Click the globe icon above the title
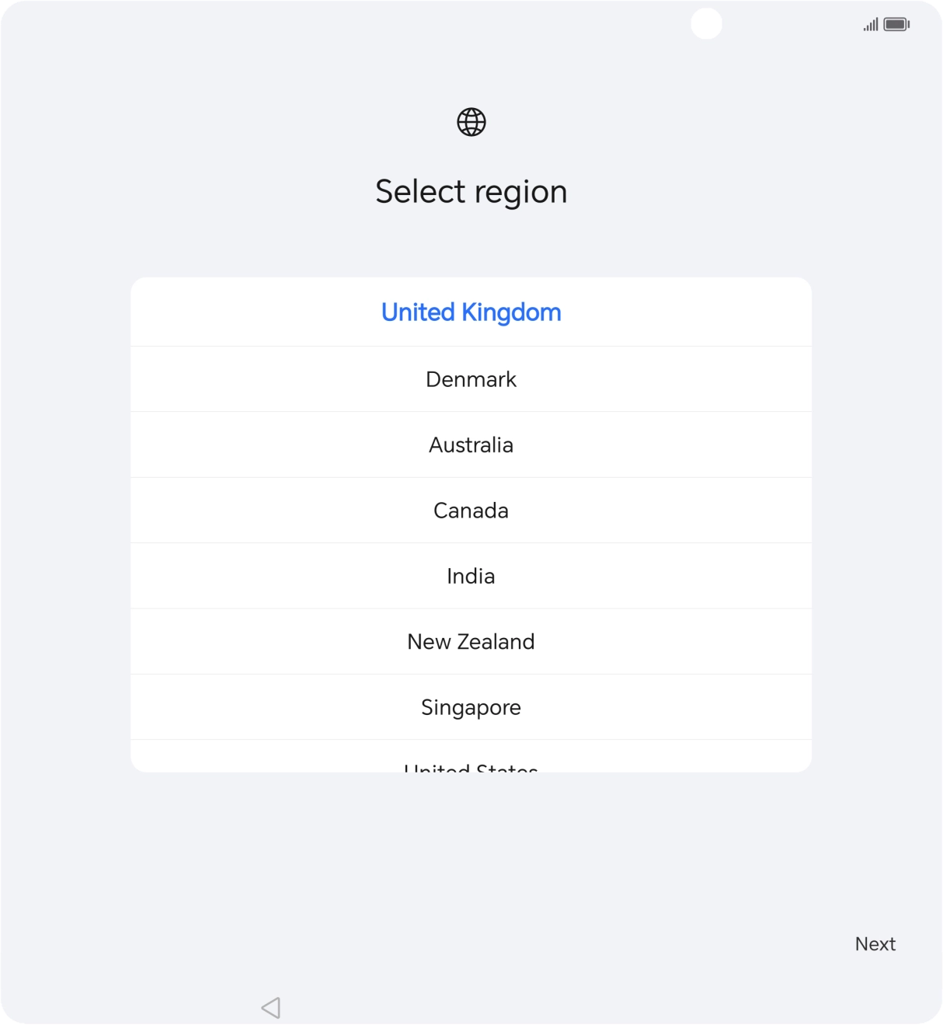The image size is (943, 1025). coord(471,122)
